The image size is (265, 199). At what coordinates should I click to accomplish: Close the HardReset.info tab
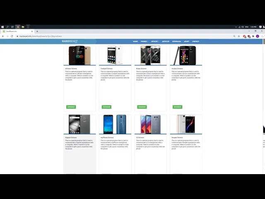coord(32,32)
